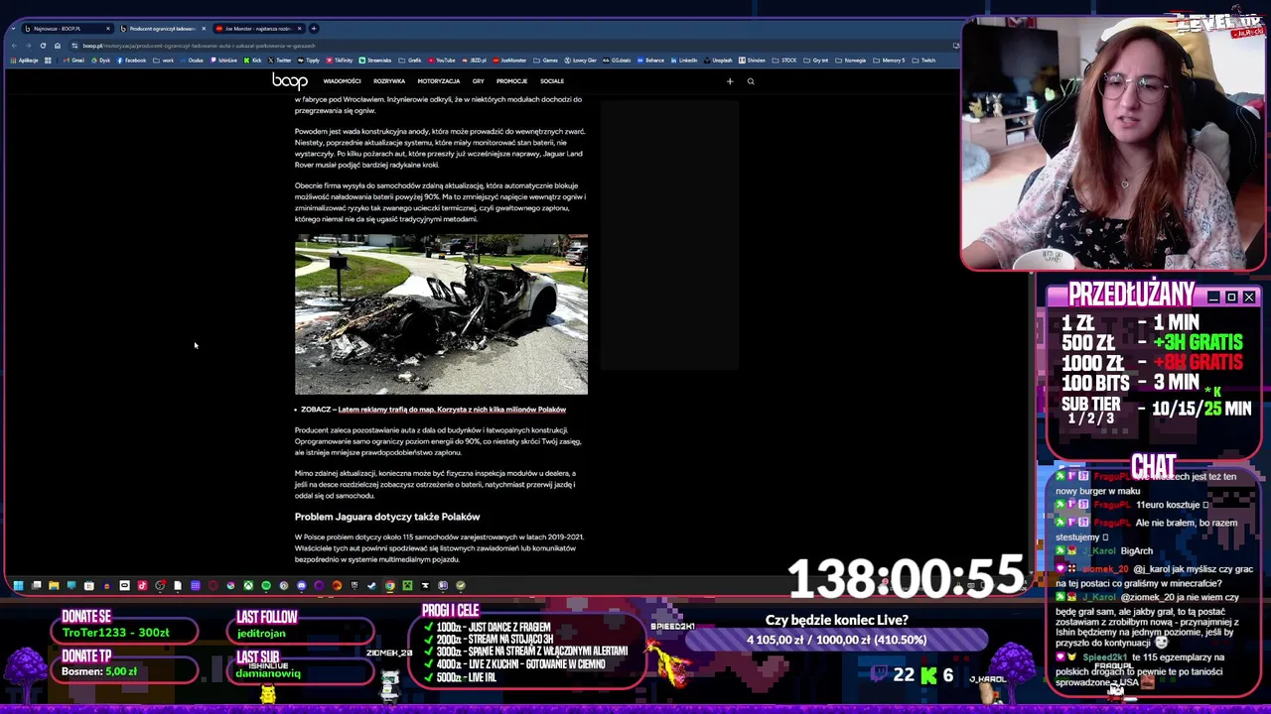
Task: Open the Behance bookmark
Action: coord(650,60)
